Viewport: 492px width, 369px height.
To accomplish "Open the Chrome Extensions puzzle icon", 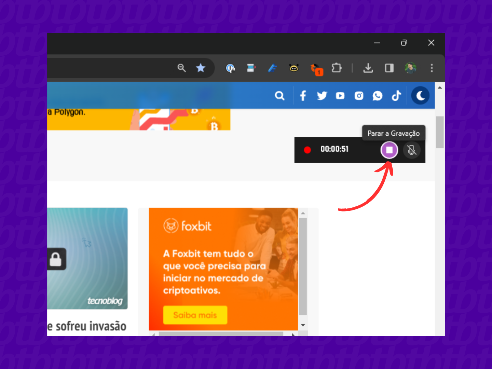I will [x=337, y=68].
